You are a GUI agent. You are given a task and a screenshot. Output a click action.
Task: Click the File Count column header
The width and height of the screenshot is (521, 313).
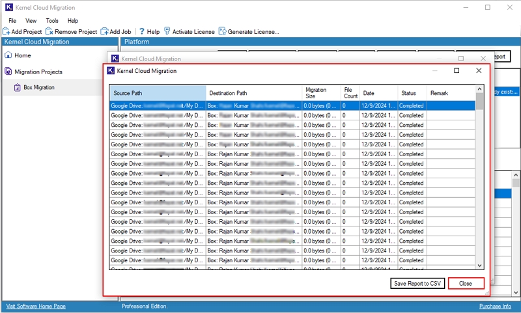[x=350, y=93]
